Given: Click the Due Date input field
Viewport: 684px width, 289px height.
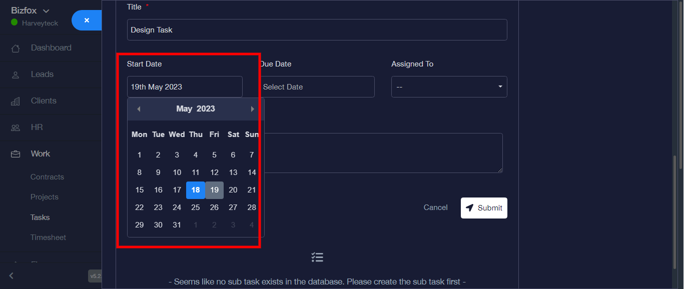Looking at the screenshot, I should pos(317,87).
